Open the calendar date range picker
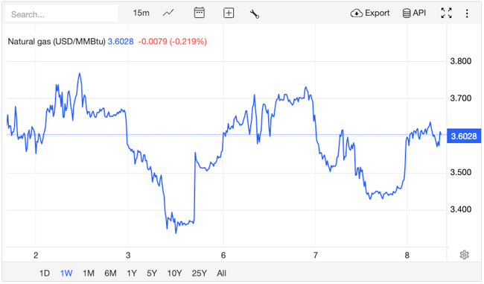Image resolution: width=484 pixels, height=284 pixels. coord(199,13)
